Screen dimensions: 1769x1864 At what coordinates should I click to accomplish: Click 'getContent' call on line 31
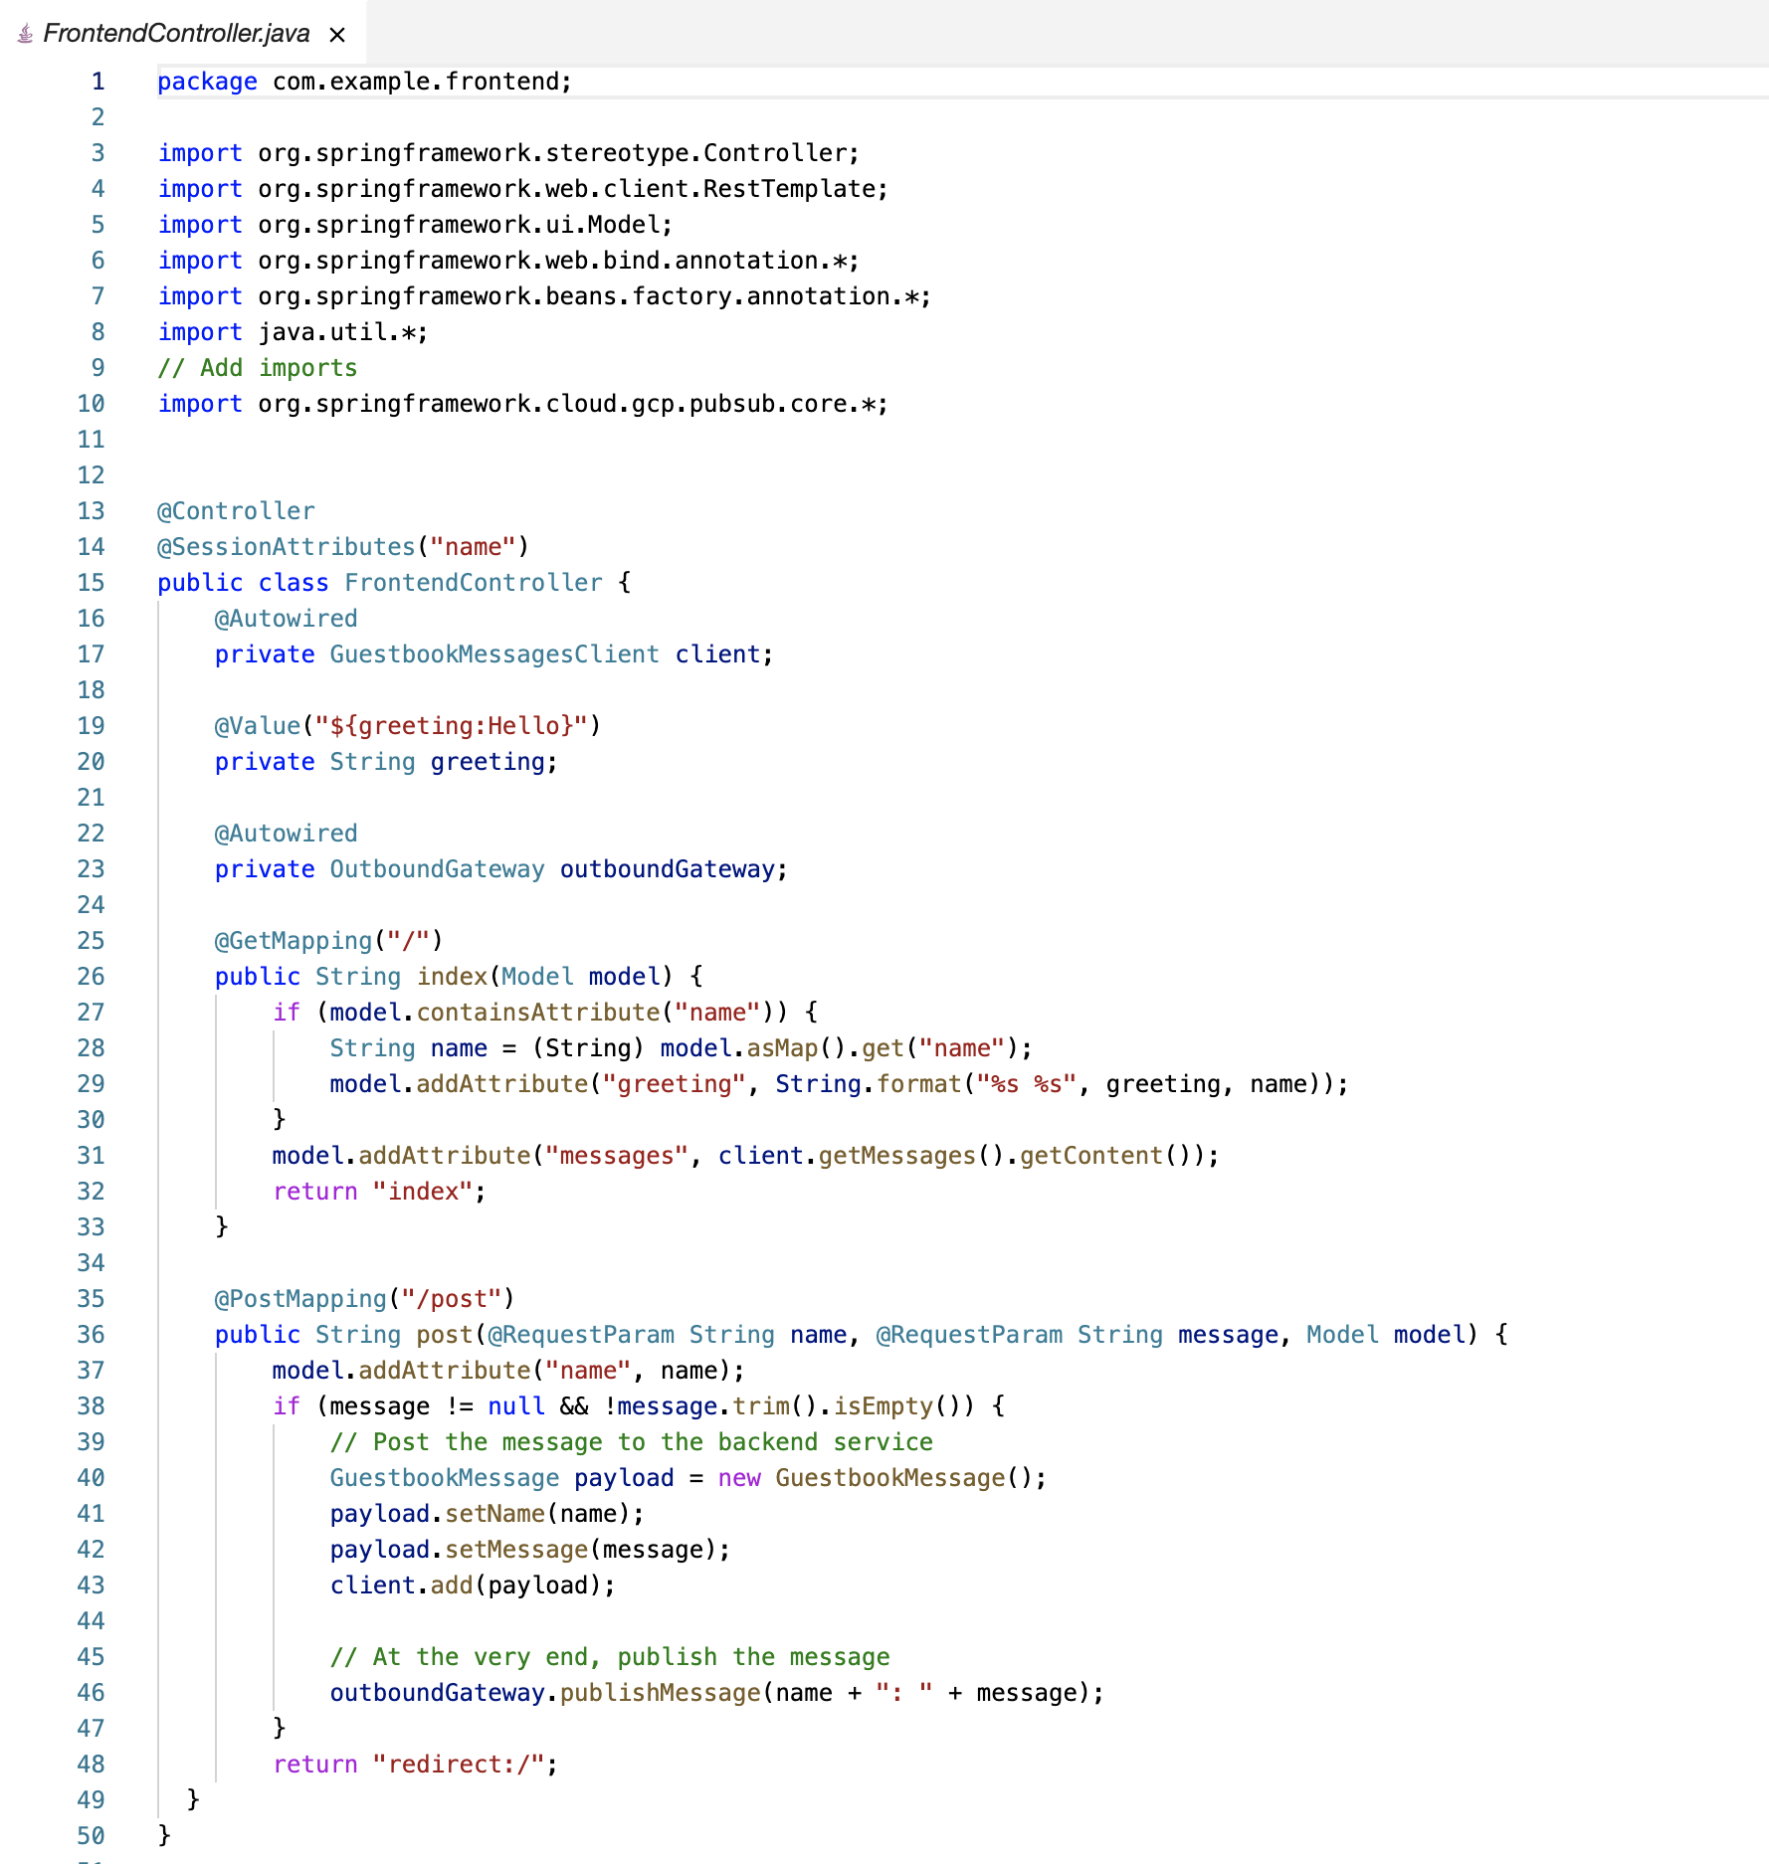point(1090,1156)
